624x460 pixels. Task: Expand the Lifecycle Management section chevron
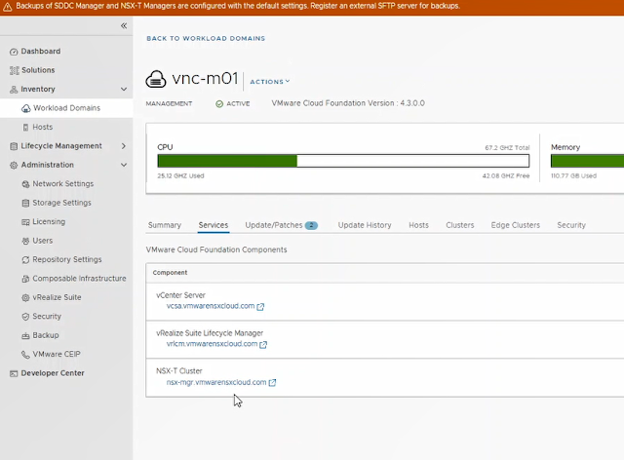[x=124, y=146]
